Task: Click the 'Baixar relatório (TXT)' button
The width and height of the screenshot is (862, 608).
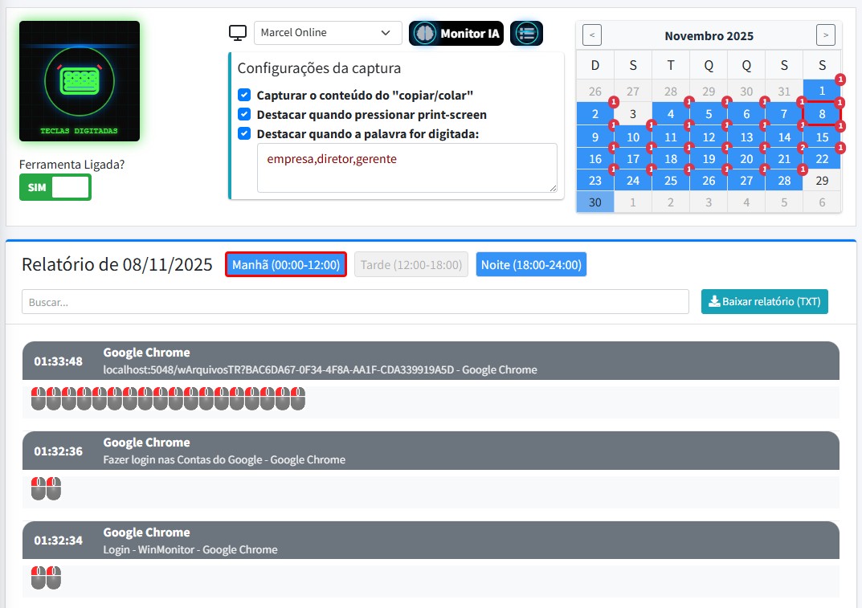Action: (x=764, y=301)
